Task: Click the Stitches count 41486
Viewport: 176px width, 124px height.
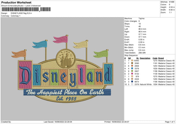Action: (x=172, y=2)
